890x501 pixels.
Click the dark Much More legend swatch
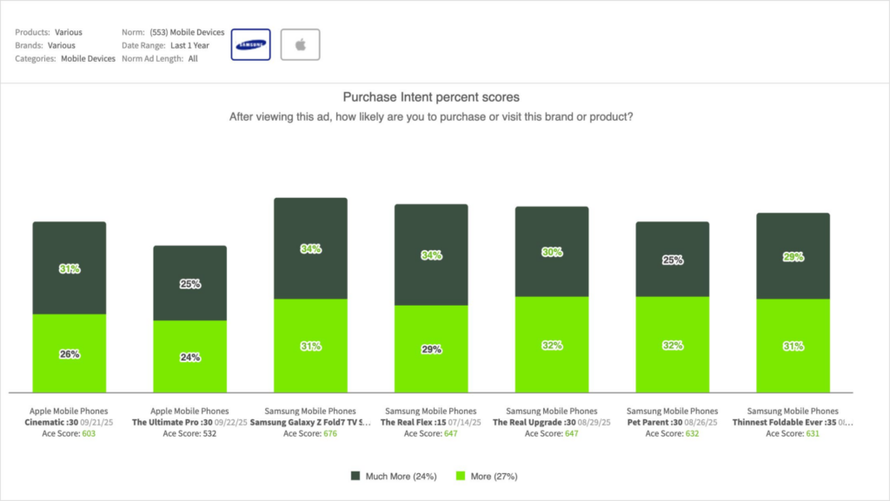355,476
